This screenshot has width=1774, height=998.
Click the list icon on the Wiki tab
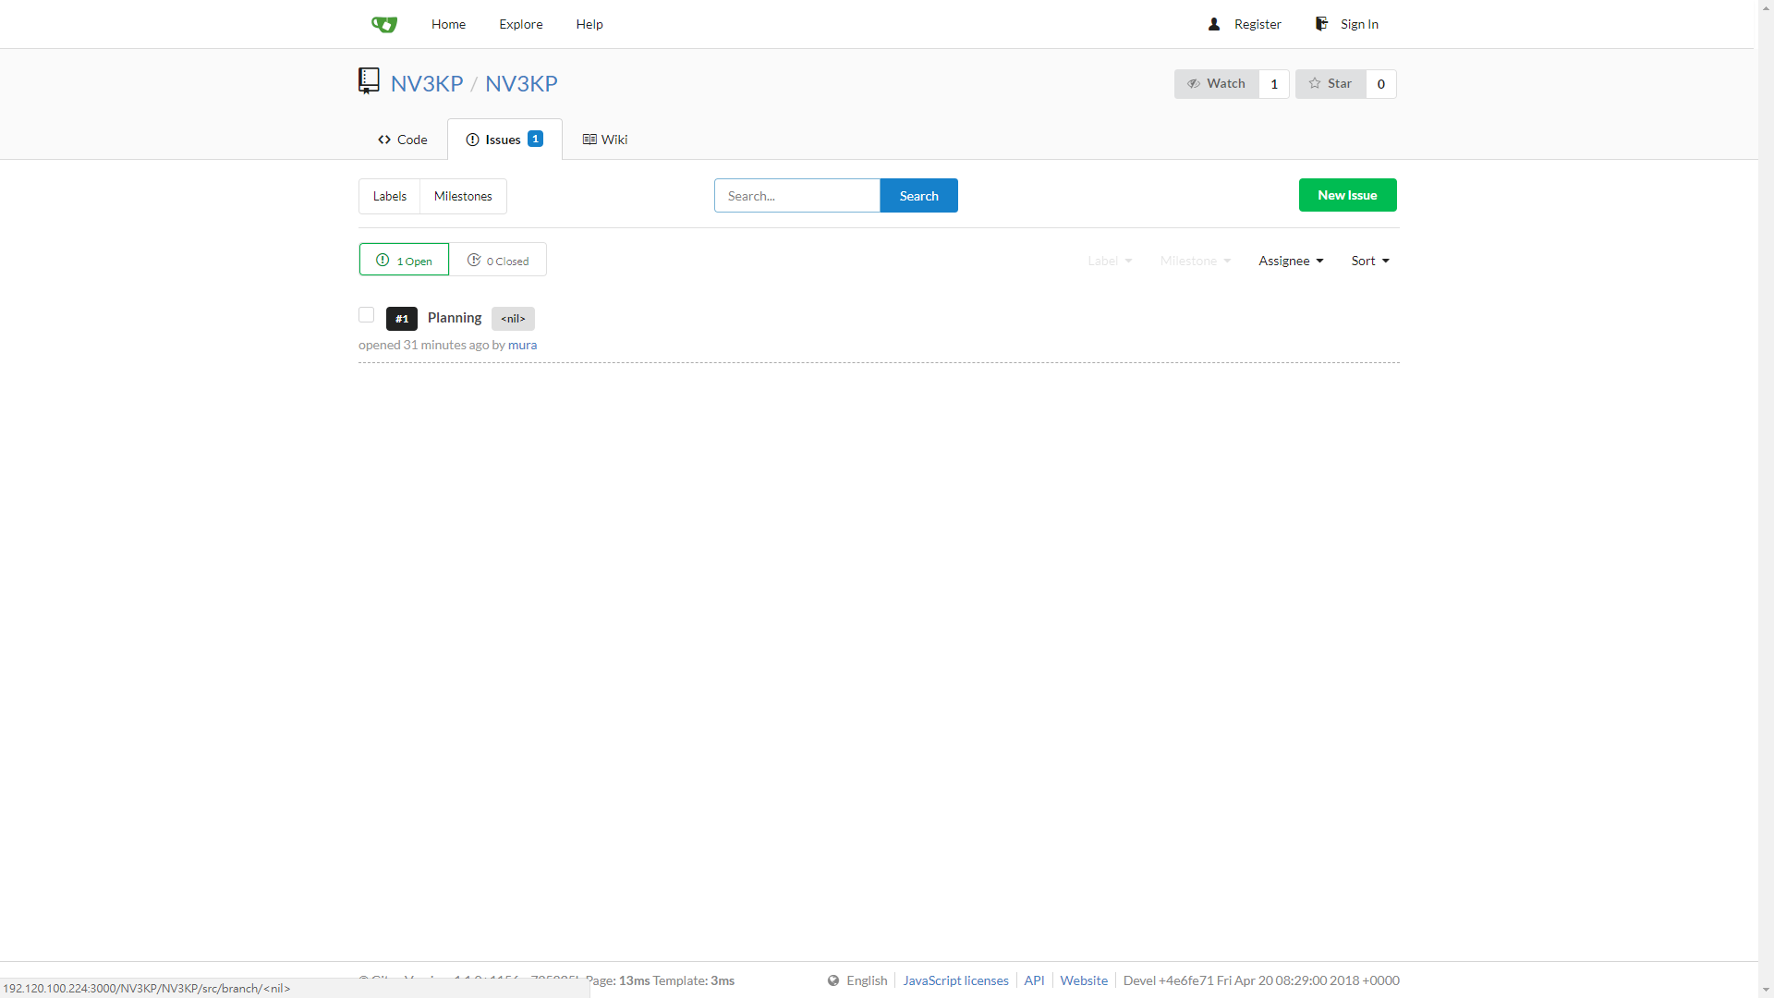(x=589, y=140)
